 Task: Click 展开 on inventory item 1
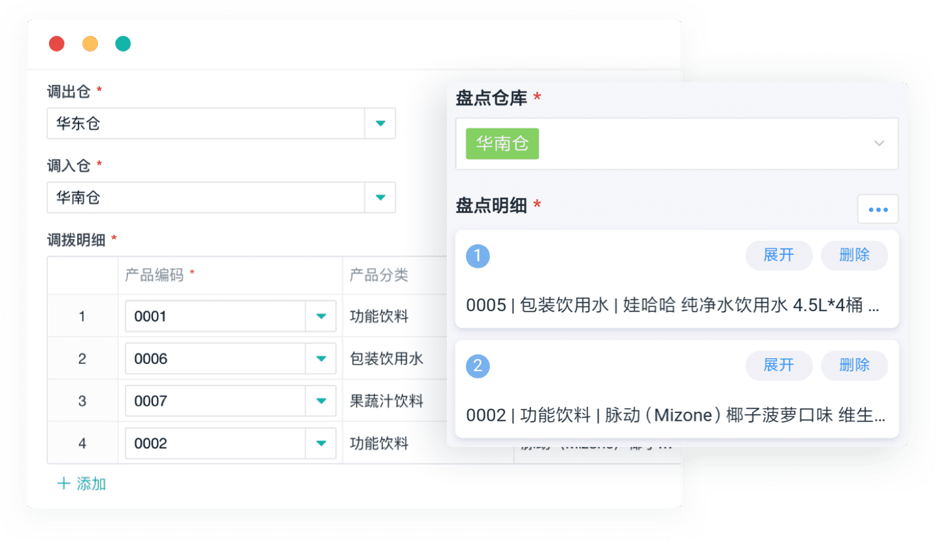779,255
